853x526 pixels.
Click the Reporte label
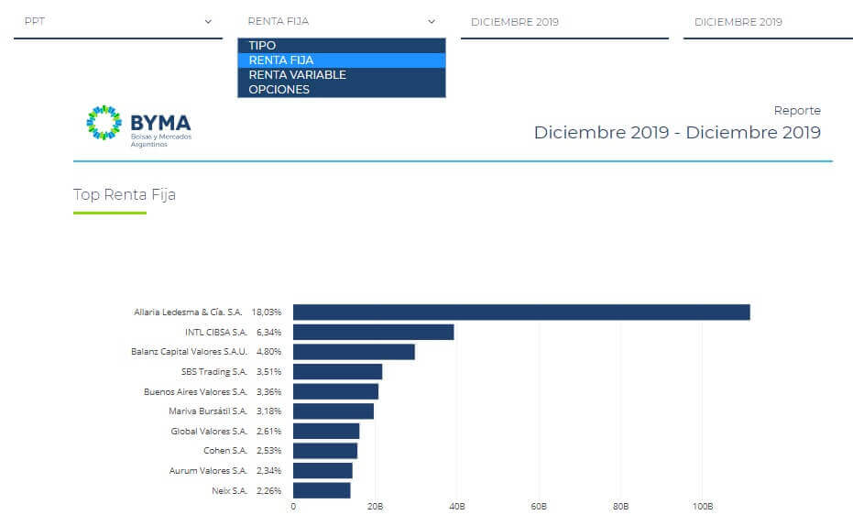coord(797,110)
